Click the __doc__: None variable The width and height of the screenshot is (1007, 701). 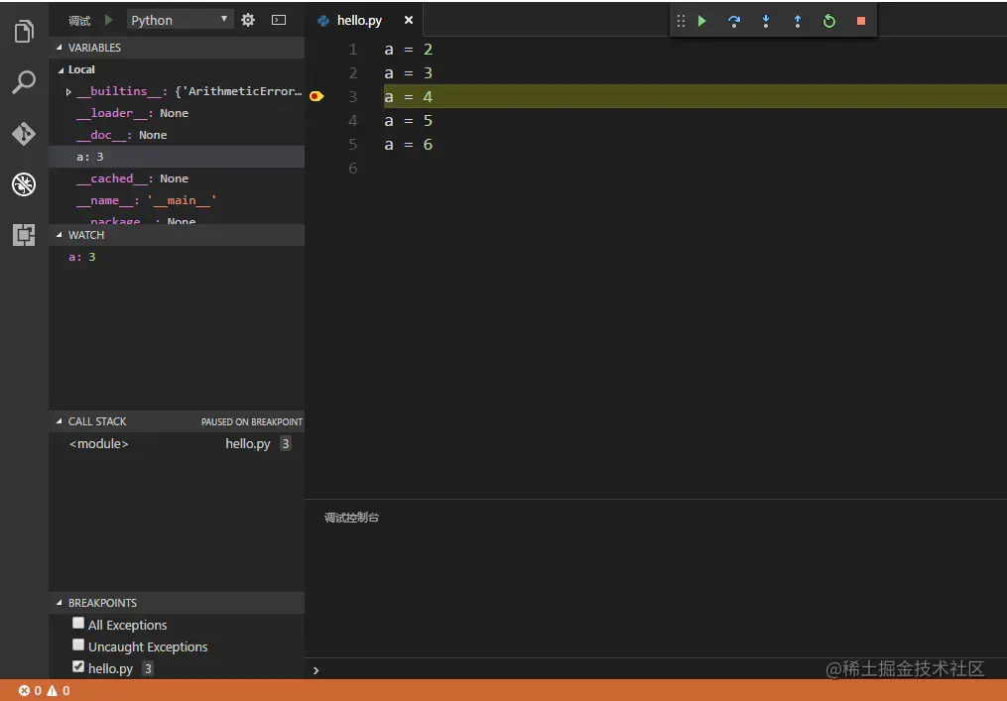pos(177,135)
